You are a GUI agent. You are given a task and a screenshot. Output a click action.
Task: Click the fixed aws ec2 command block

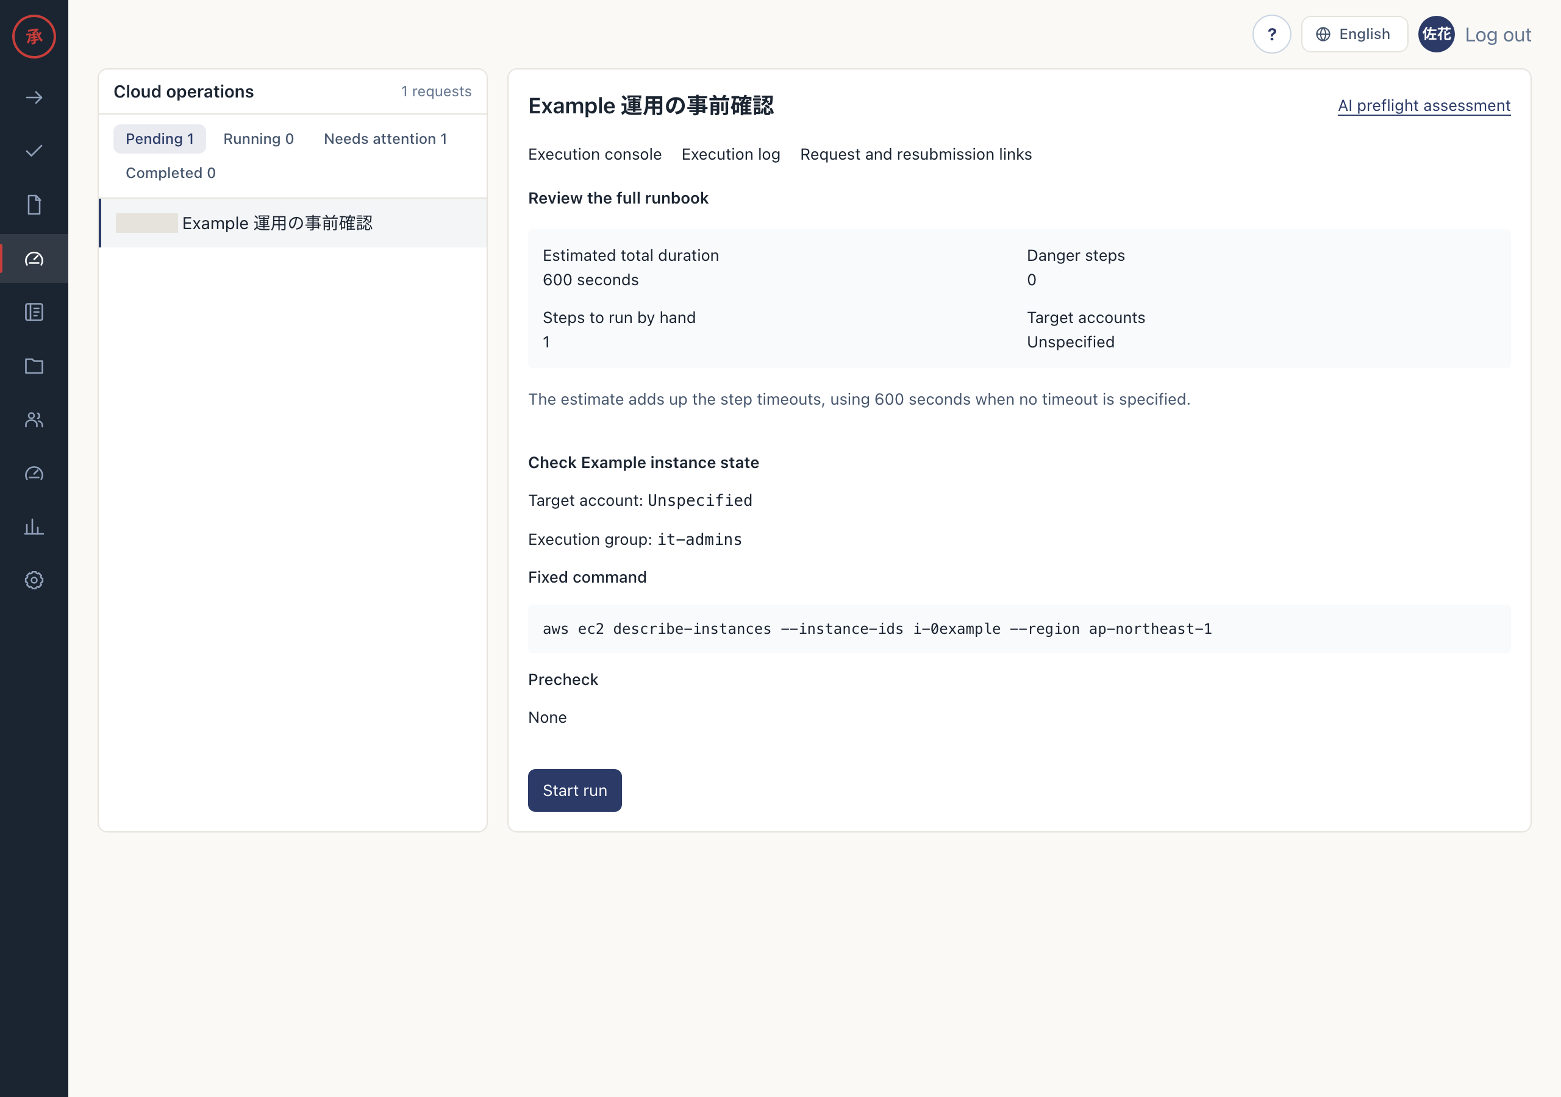pyautogui.click(x=1019, y=629)
